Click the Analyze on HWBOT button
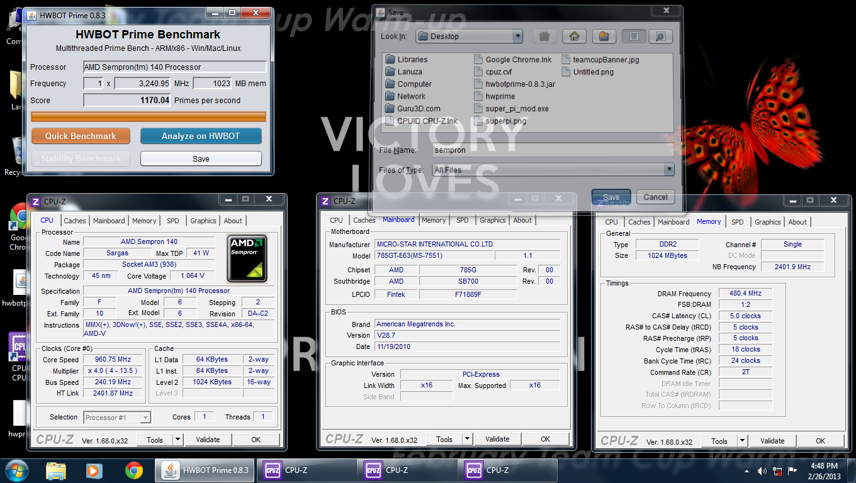 pyautogui.click(x=201, y=136)
